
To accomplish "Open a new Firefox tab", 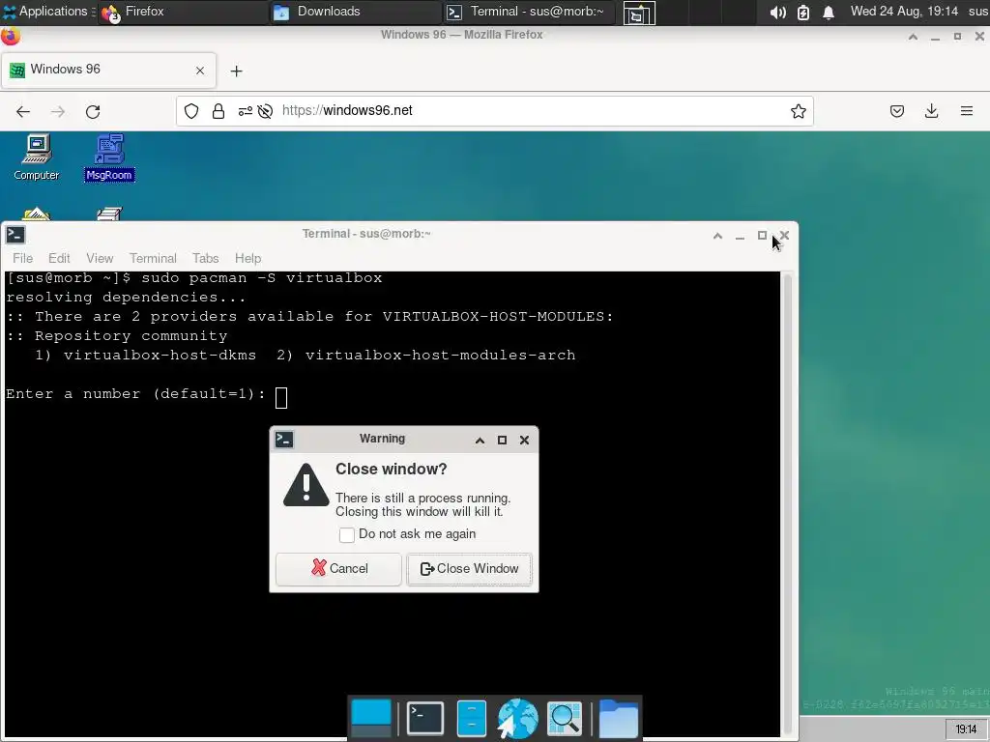I will [236, 71].
